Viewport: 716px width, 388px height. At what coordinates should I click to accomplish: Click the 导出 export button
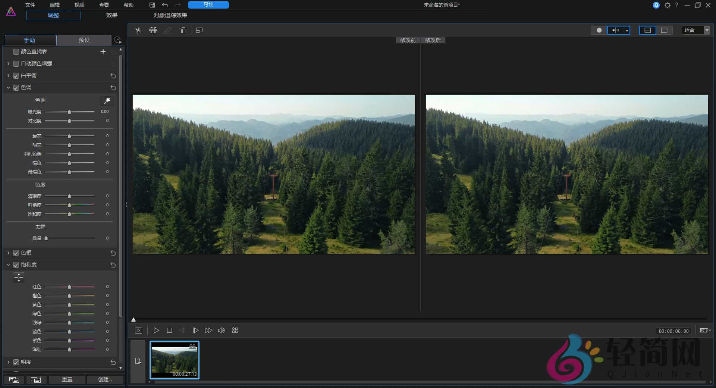pos(208,5)
